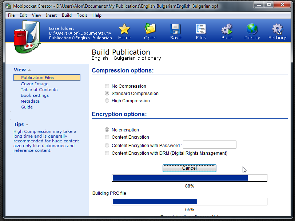This screenshot has width=295, height=221.
Task: Open Table of Contents page
Action: click(39, 90)
